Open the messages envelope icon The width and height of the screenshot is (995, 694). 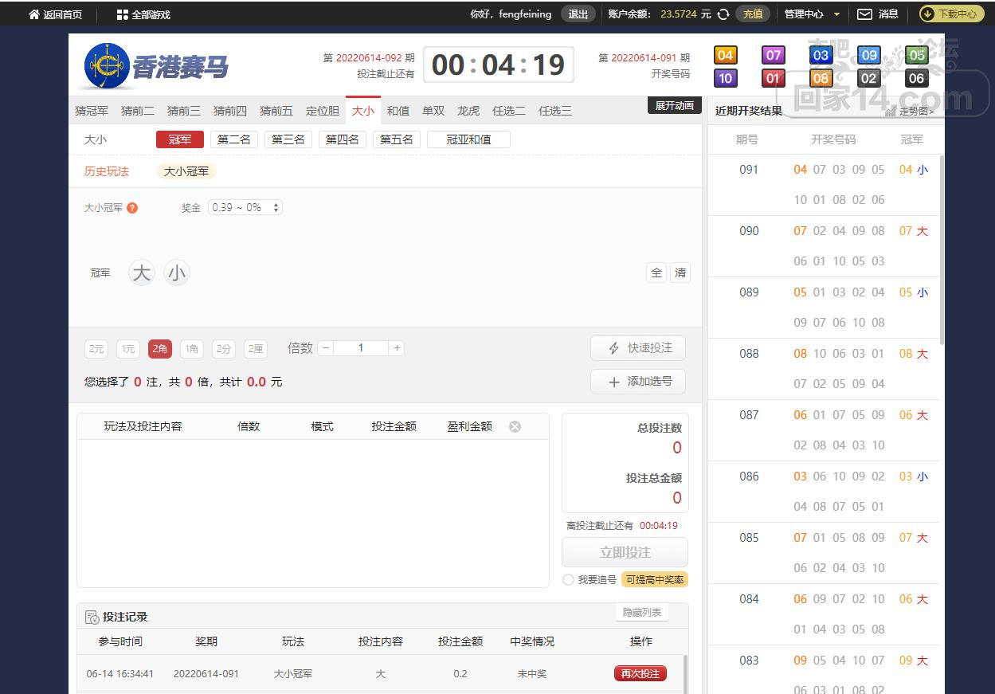(x=864, y=14)
